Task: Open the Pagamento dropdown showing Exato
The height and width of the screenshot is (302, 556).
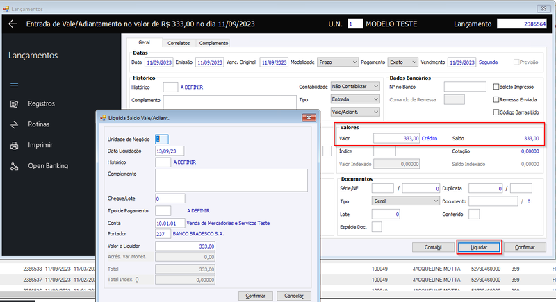Action: 402,62
